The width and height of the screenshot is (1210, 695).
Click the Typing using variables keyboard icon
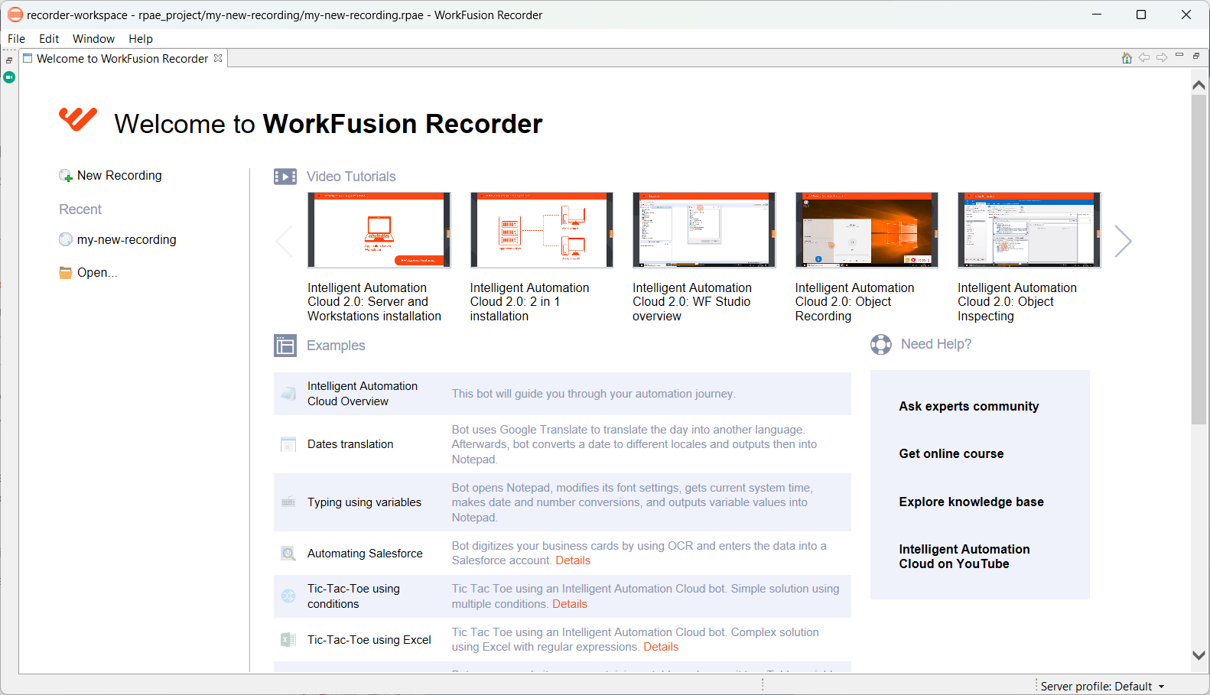(x=288, y=502)
